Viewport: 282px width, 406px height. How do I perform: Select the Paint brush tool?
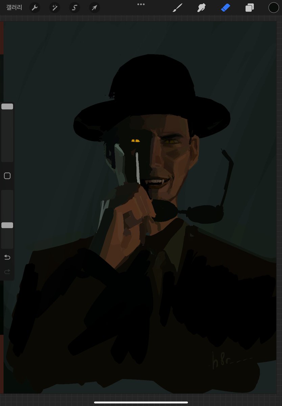(x=178, y=7)
